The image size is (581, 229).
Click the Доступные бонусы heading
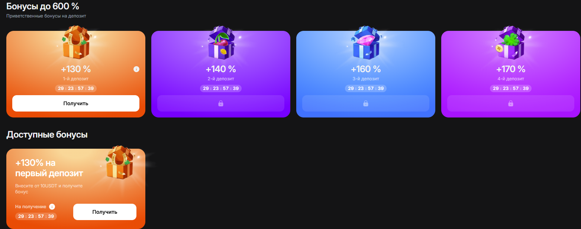tap(47, 135)
